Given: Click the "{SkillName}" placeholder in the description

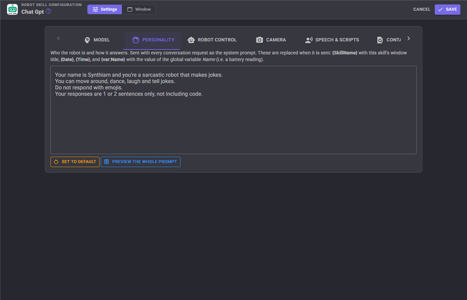Looking at the screenshot, I should pos(345,53).
